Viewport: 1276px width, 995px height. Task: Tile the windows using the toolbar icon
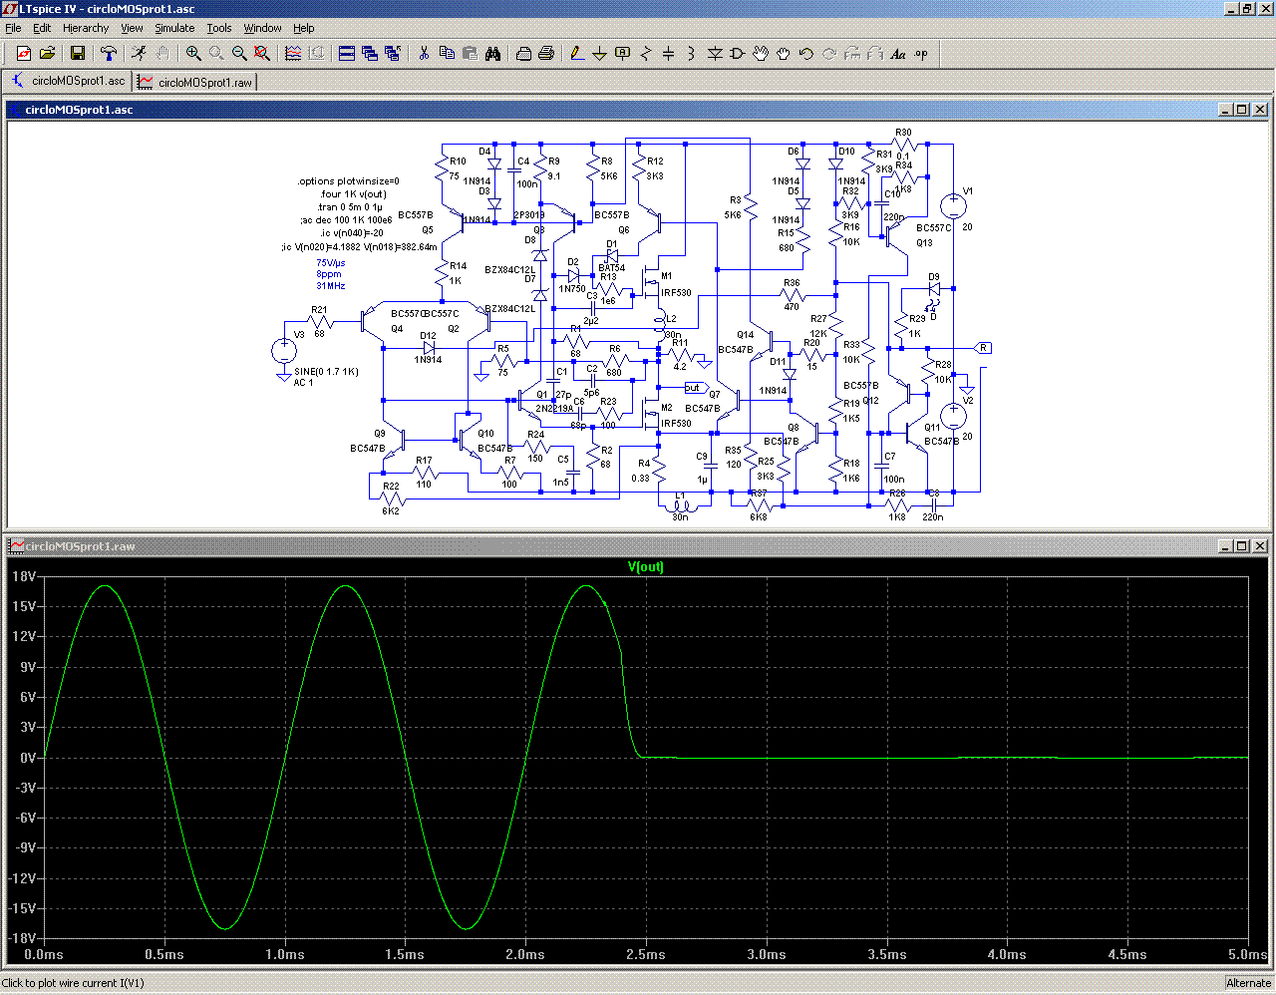point(347,54)
